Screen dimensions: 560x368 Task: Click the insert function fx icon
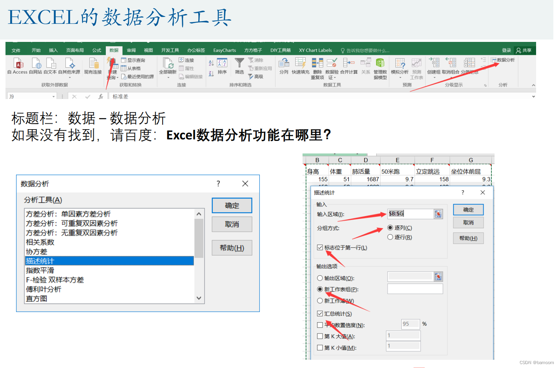point(101,97)
